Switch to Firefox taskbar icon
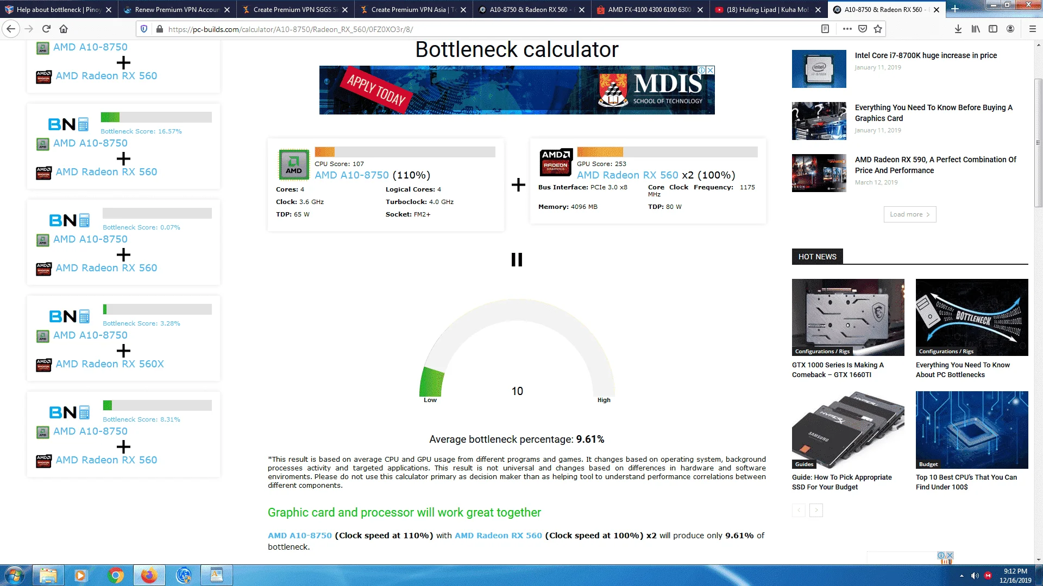 149,575
